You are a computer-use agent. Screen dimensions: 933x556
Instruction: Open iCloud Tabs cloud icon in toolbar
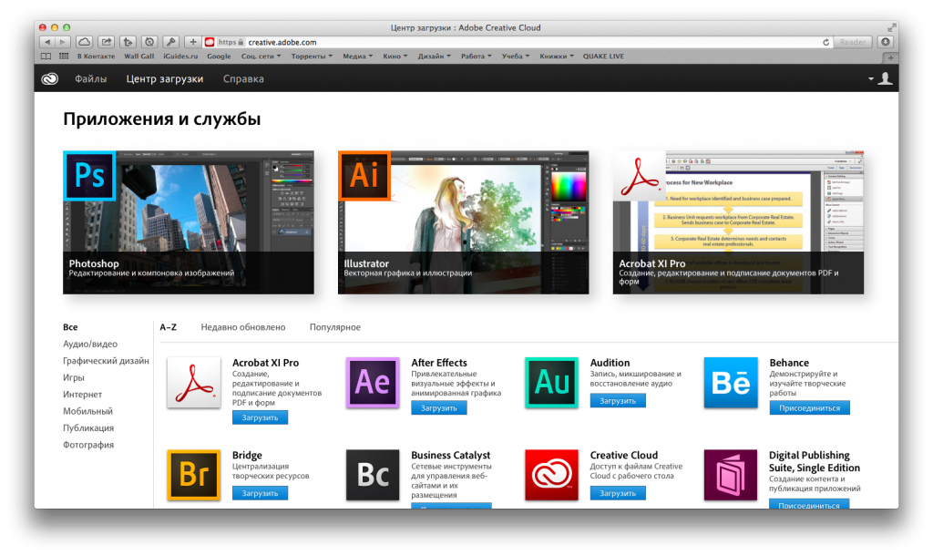[85, 42]
